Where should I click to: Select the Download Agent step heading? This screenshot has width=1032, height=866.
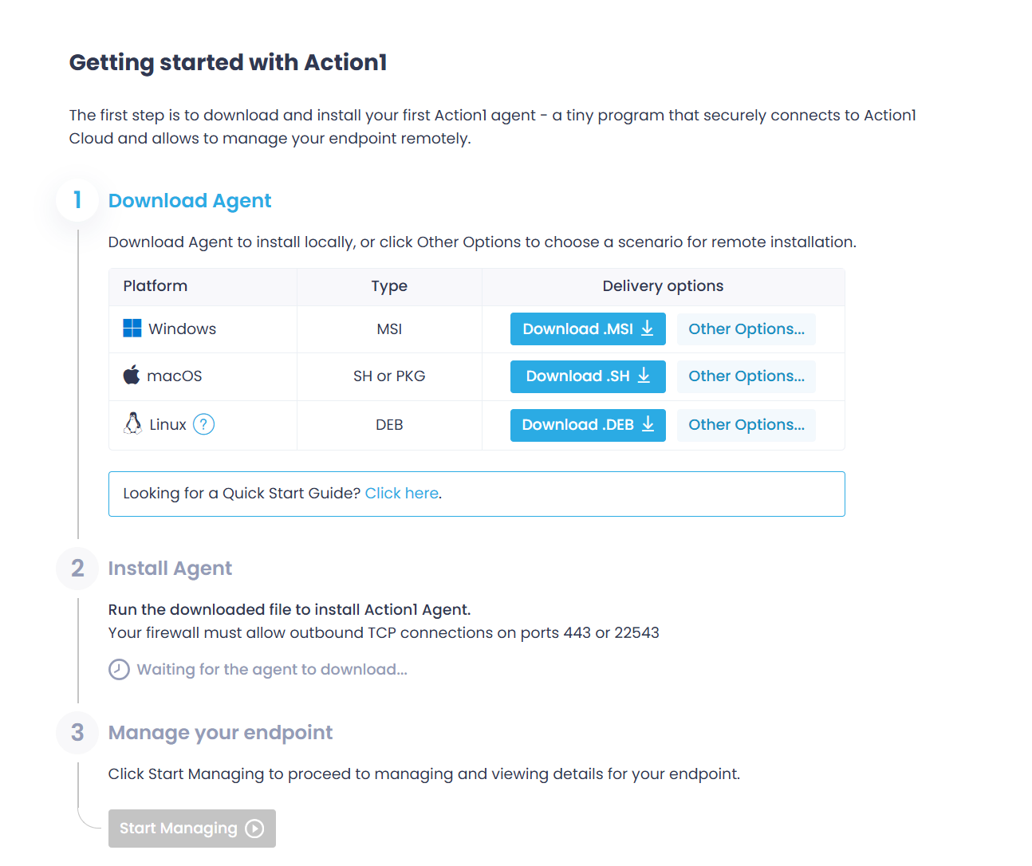[x=190, y=201]
